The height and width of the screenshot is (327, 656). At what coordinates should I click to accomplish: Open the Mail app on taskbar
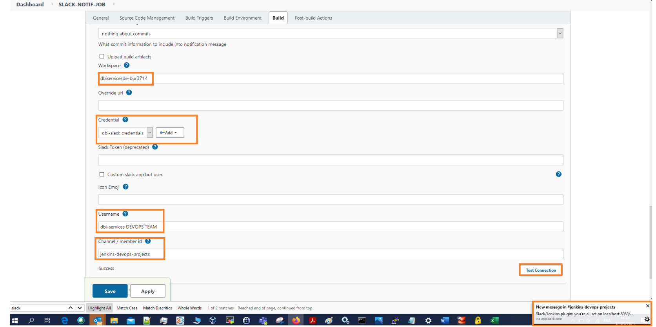click(131, 320)
